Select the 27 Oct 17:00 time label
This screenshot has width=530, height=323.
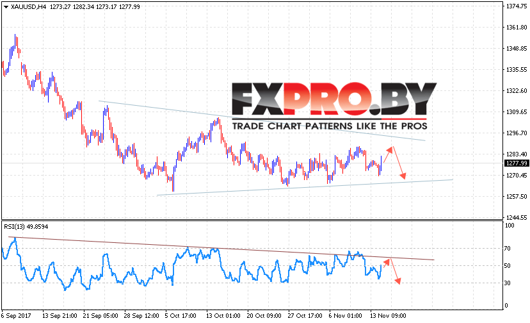(305, 315)
